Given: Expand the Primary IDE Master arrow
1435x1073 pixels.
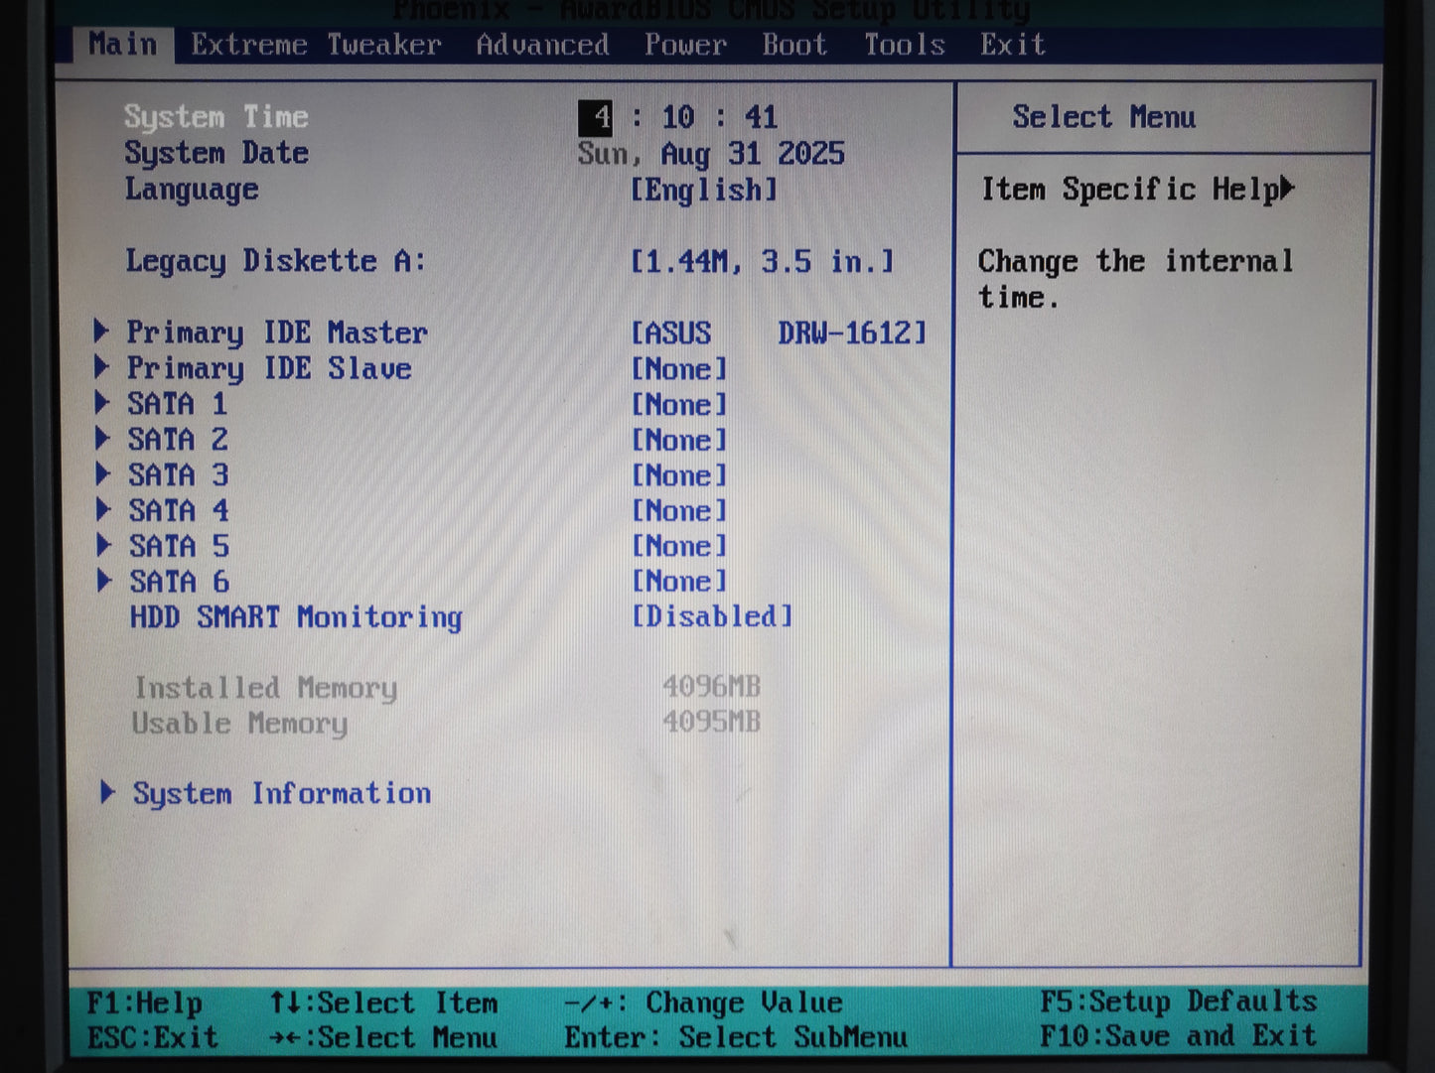Looking at the screenshot, I should pyautogui.click(x=101, y=332).
